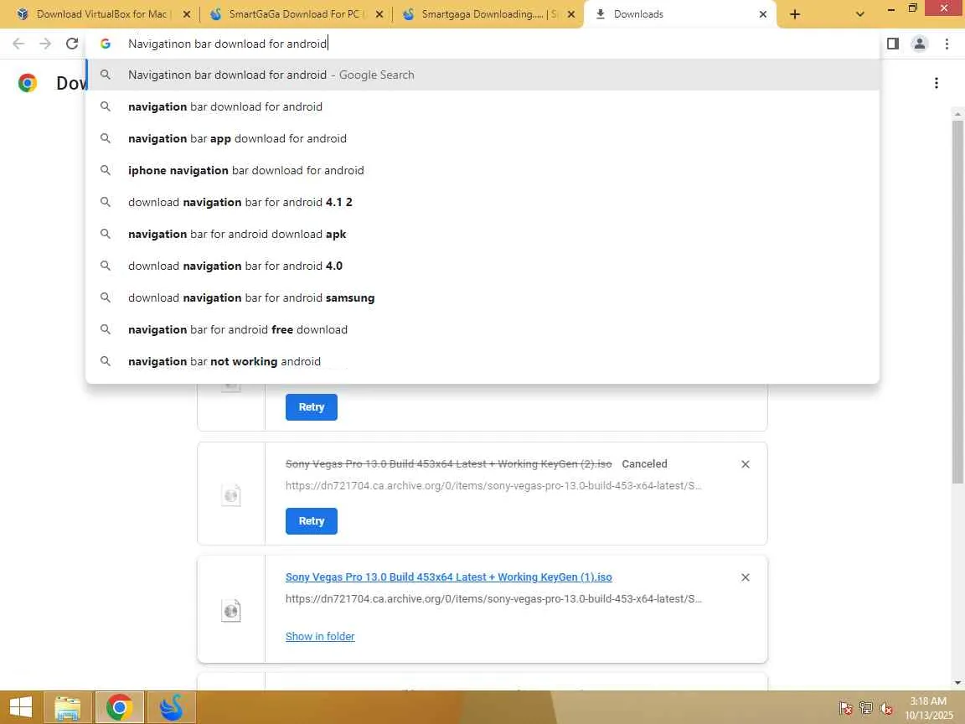
Task: Reload the page with the refresh icon
Action: pyautogui.click(x=72, y=44)
